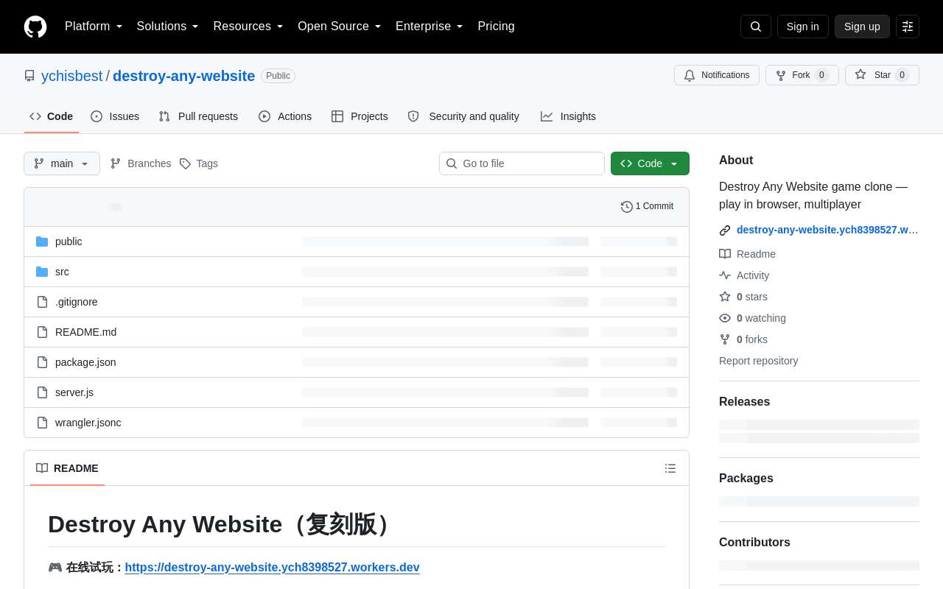Open the 1 Commit history link
Viewport: 943px width, 589px height.
coord(647,207)
